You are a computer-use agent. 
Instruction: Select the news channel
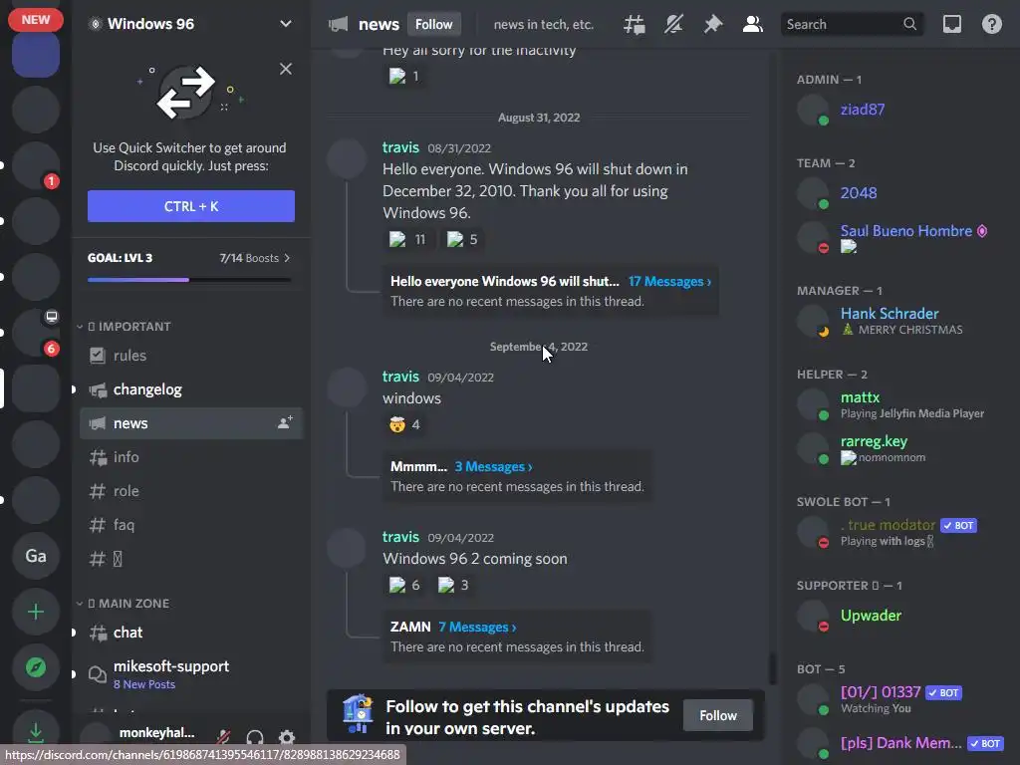coord(191,423)
